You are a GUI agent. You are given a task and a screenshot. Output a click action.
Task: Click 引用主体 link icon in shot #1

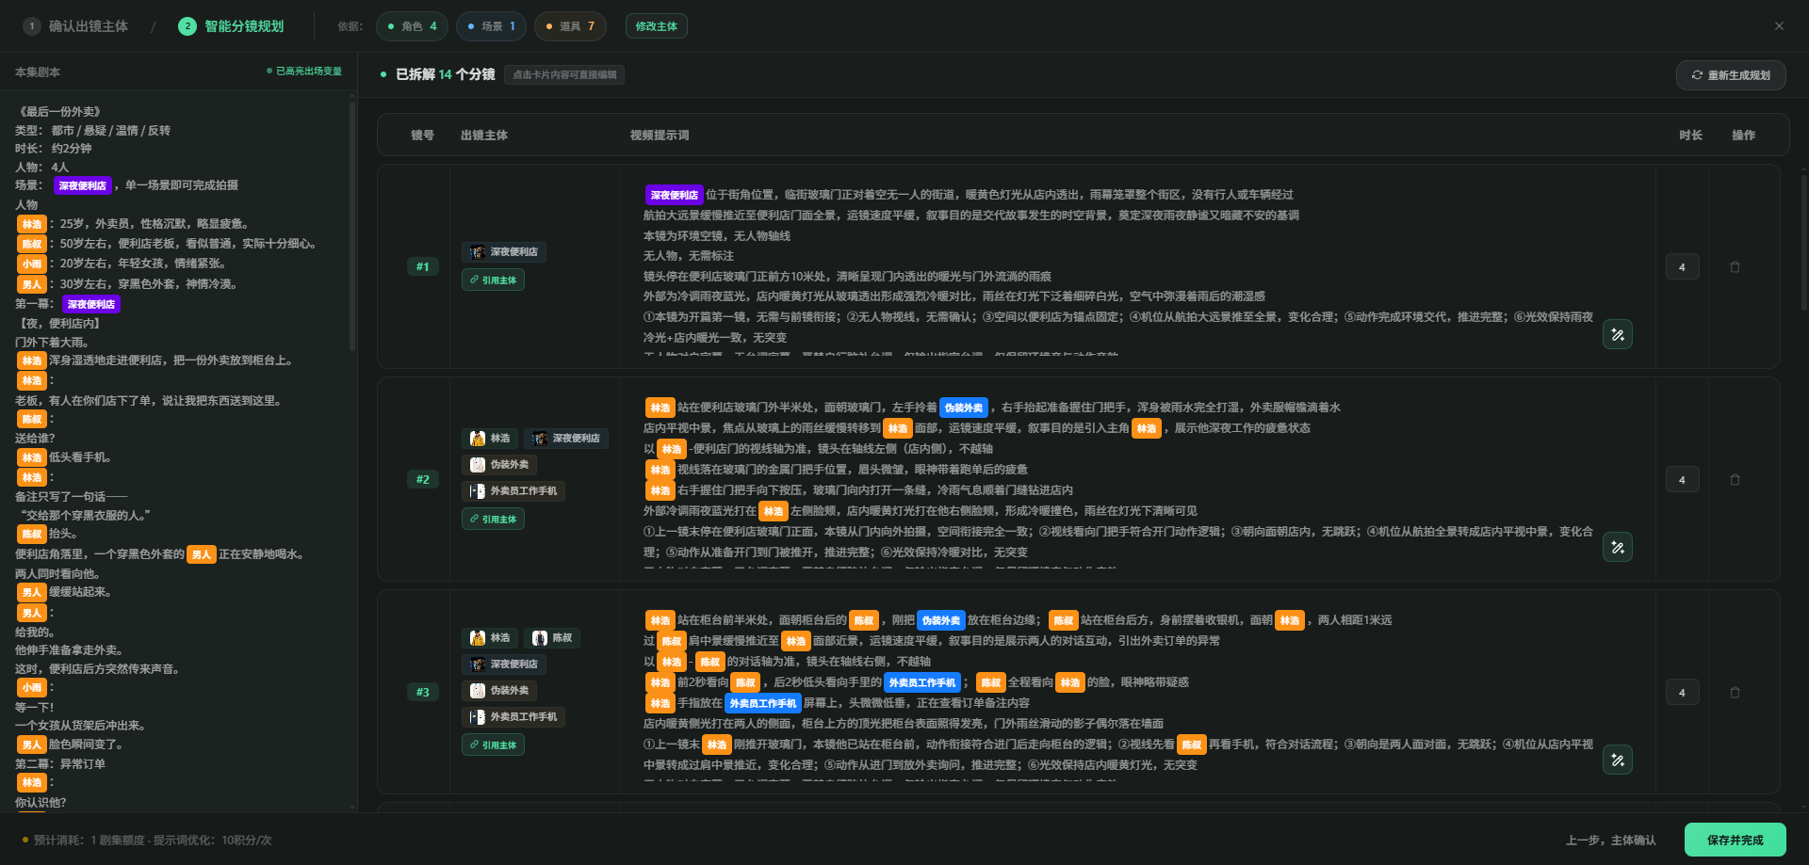pos(477,280)
